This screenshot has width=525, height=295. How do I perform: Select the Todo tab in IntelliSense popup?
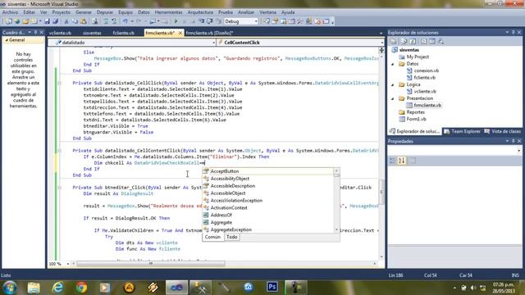(231, 237)
